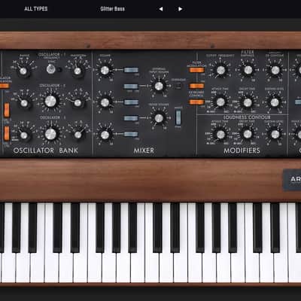Toggle mixer Oscillator 3 on/off switch
Screen dimensions: 301x301
point(131,134)
